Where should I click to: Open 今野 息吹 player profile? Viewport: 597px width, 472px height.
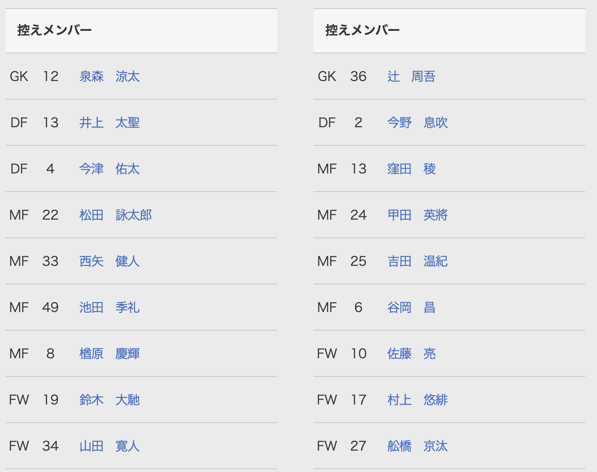click(417, 123)
